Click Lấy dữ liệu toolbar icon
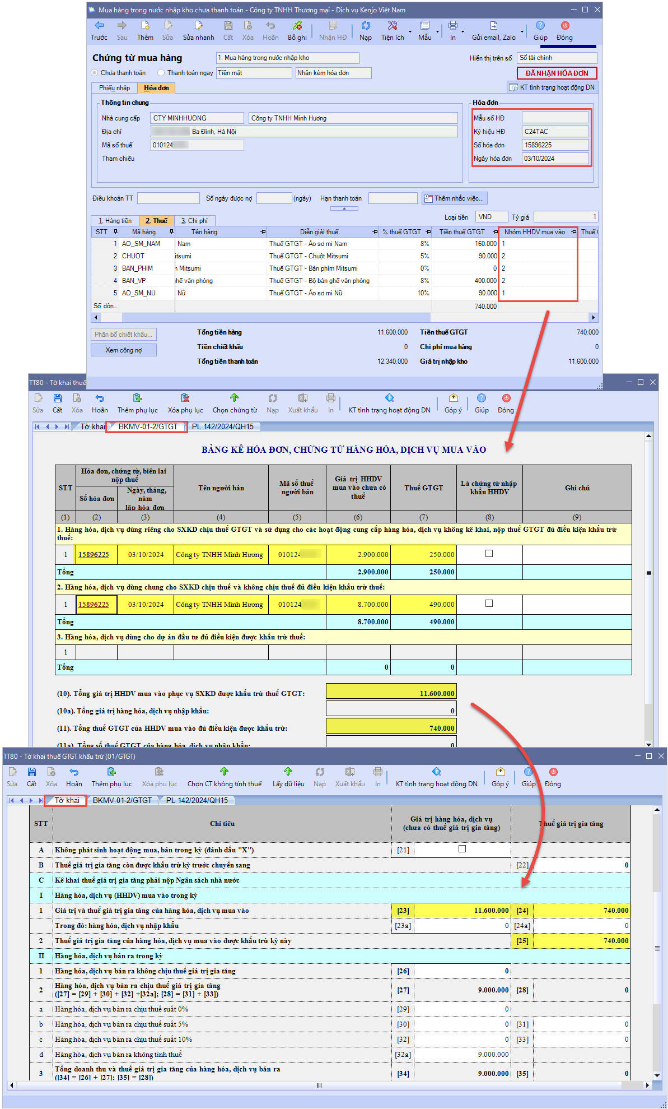Viewport: 668px width, 1109px height. 288,772
